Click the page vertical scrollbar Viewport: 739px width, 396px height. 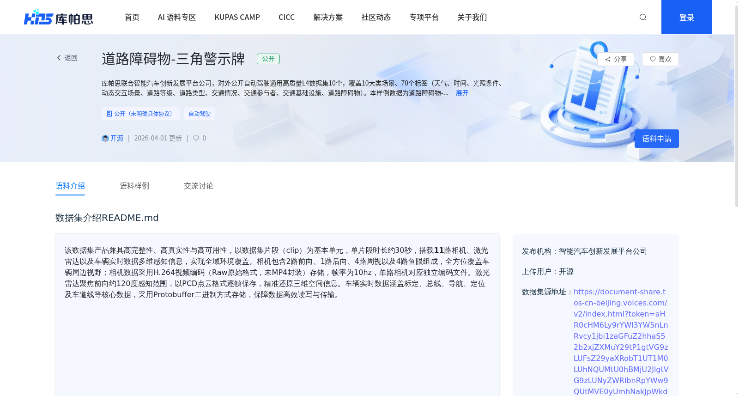(737, 105)
